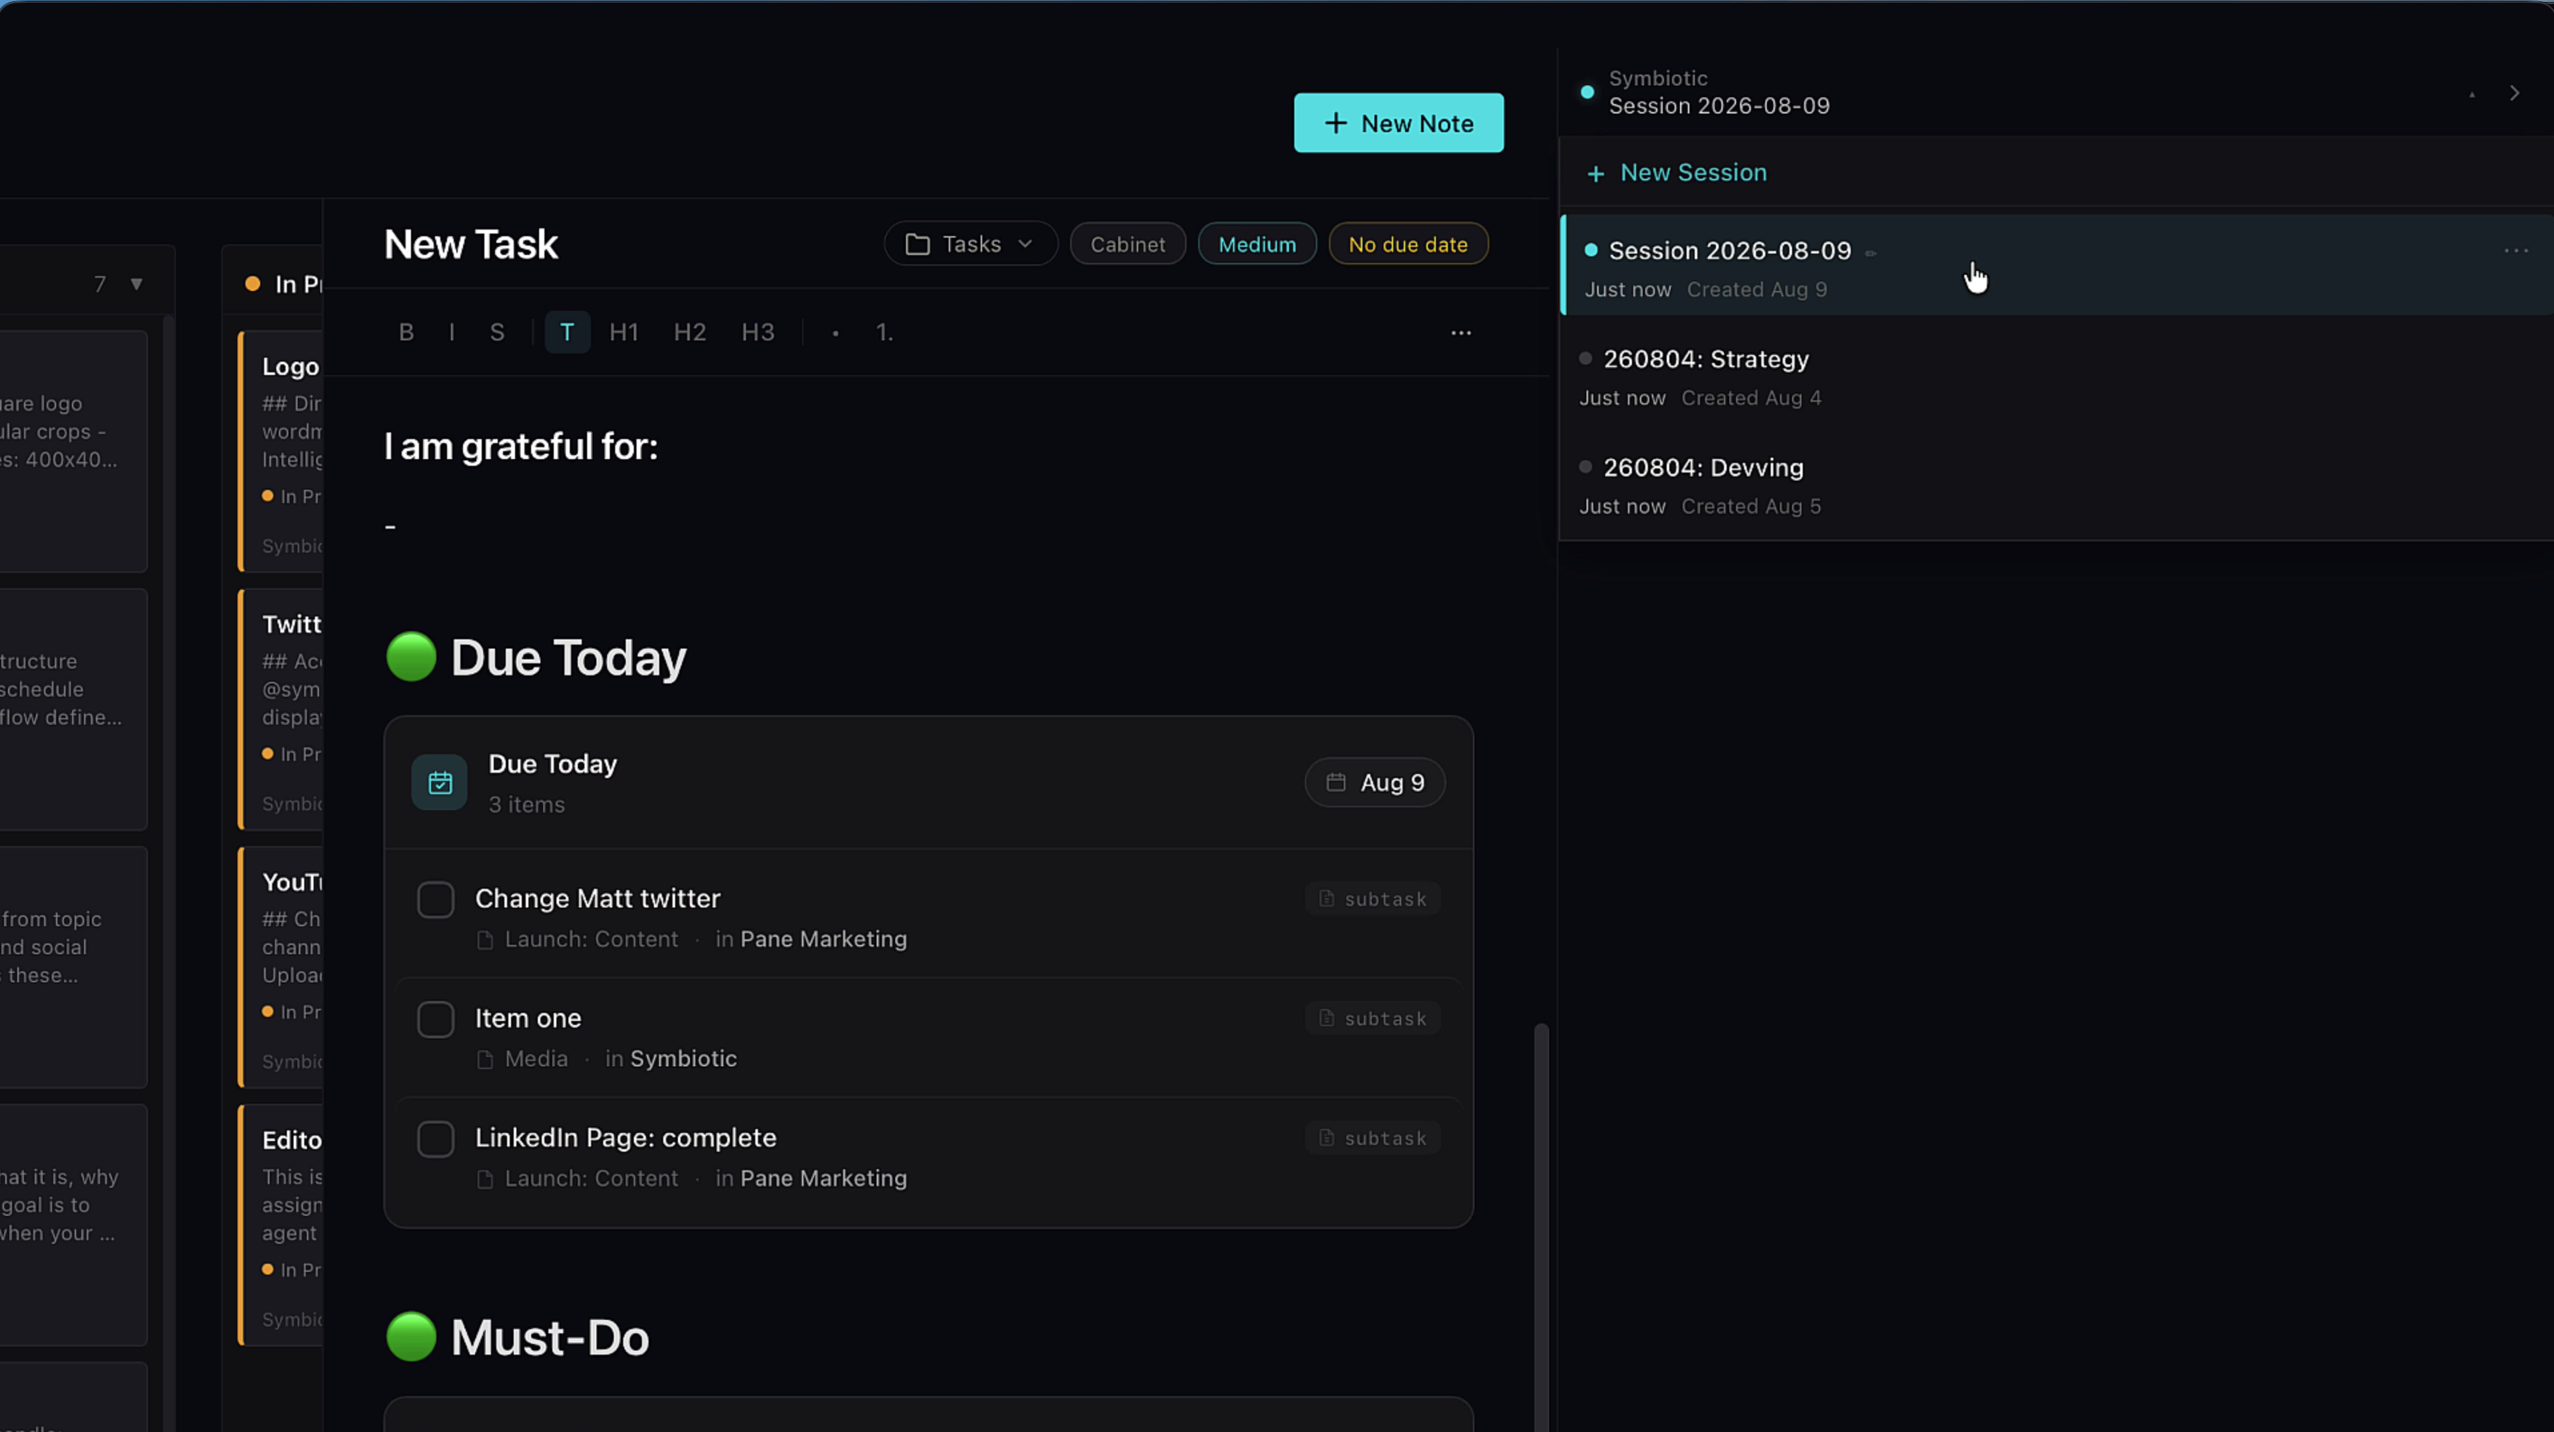Open editor toolbar more options ellipsis
Image resolution: width=2554 pixels, height=1432 pixels.
[x=1460, y=333]
